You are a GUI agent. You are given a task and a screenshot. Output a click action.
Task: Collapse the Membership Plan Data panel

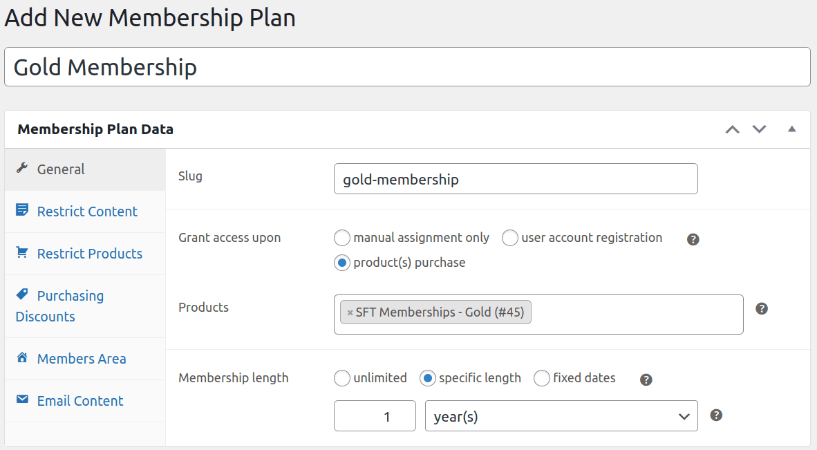coord(791,129)
